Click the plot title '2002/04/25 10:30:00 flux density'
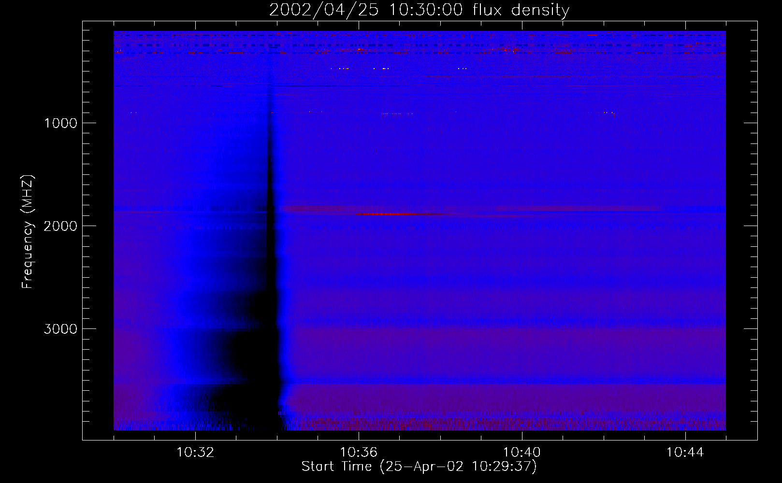 419,10
